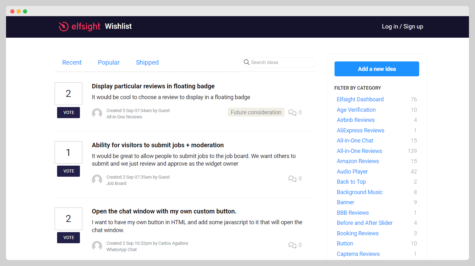Open idea Display particular reviews in floating badge
Viewport: 475px width, 266px height.
[153, 86]
